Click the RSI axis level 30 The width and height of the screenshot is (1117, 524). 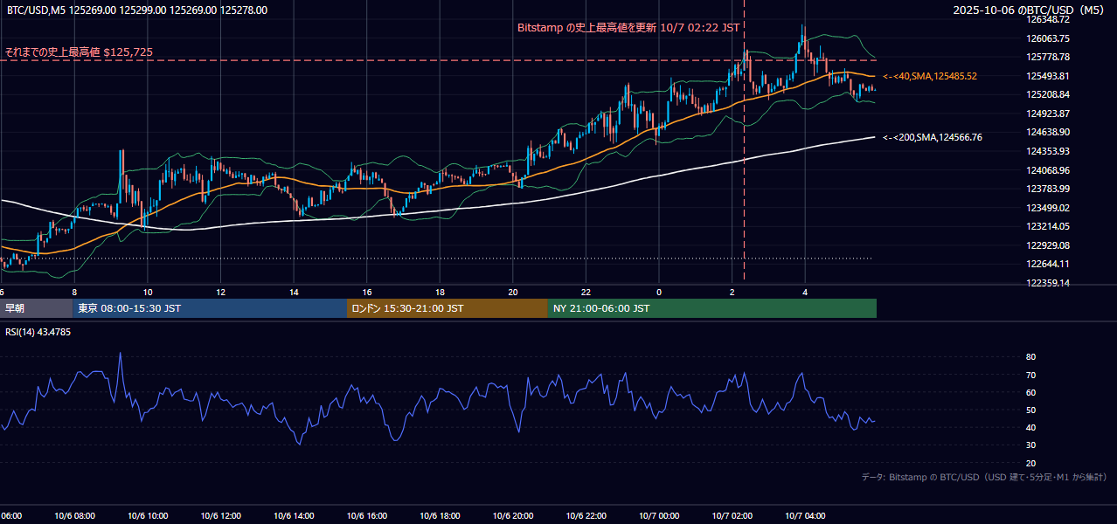click(x=1030, y=445)
